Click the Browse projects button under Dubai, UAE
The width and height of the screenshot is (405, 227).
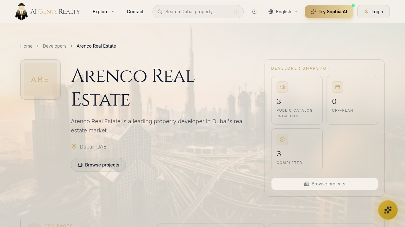click(x=98, y=165)
